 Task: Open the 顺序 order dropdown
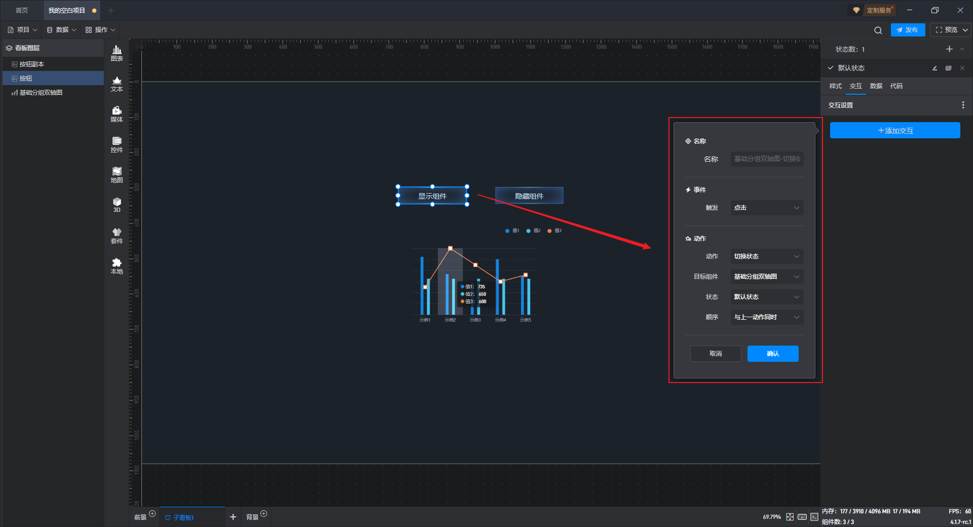pyautogui.click(x=766, y=317)
